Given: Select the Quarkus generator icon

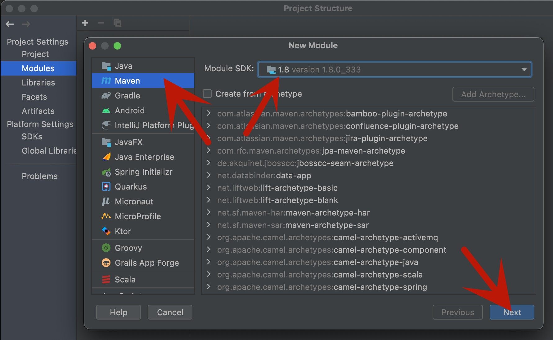Looking at the screenshot, I should click(106, 187).
